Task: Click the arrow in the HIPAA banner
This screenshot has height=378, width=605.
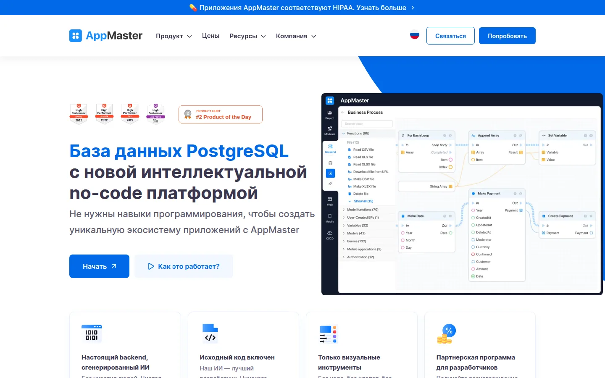Action: pyautogui.click(x=413, y=8)
